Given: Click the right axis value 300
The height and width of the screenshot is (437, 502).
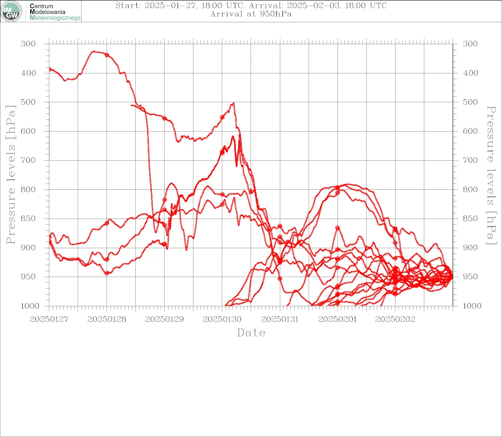Looking at the screenshot, I should pos(470,44).
